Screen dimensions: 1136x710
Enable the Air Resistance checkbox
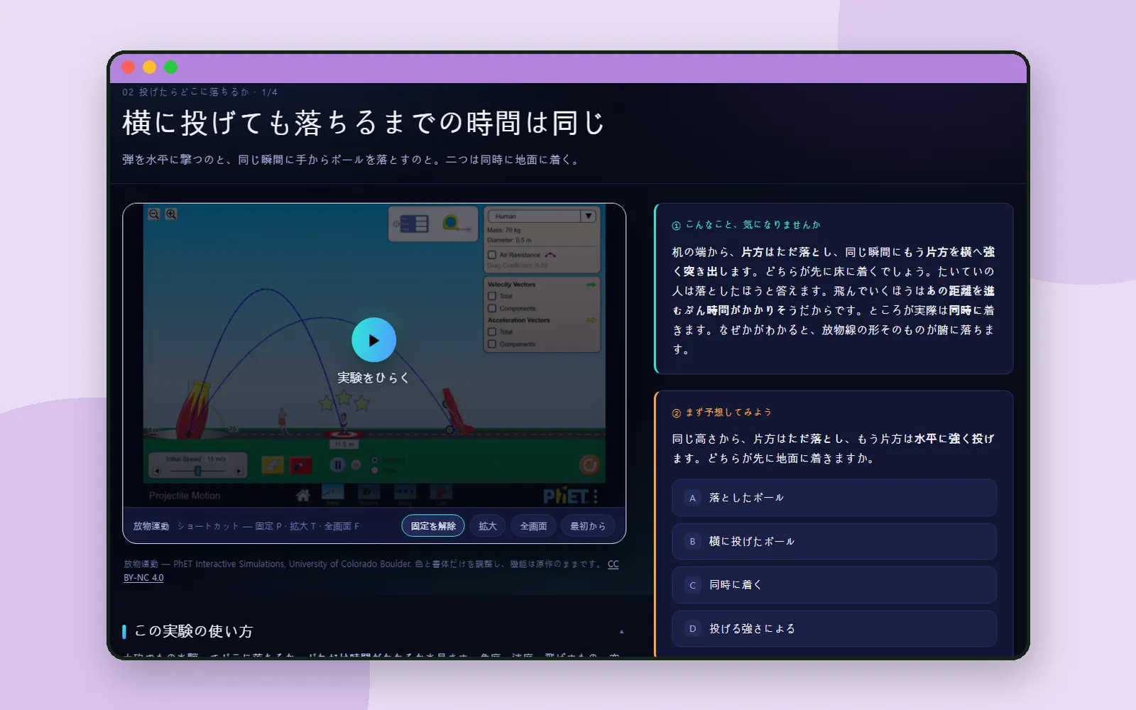(x=492, y=255)
